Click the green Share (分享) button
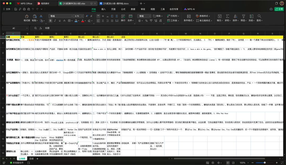 click(279, 9)
